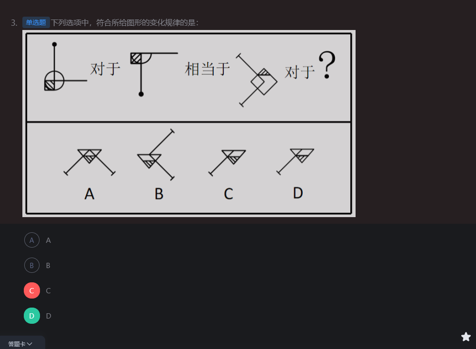Click the second quarter-circle figure
476x349 pixels.
(x=154, y=74)
